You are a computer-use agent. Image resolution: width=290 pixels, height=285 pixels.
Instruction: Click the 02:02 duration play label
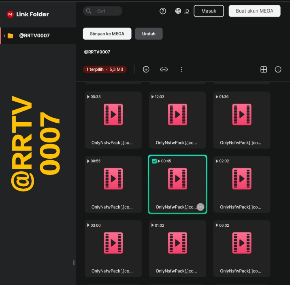point(222,161)
